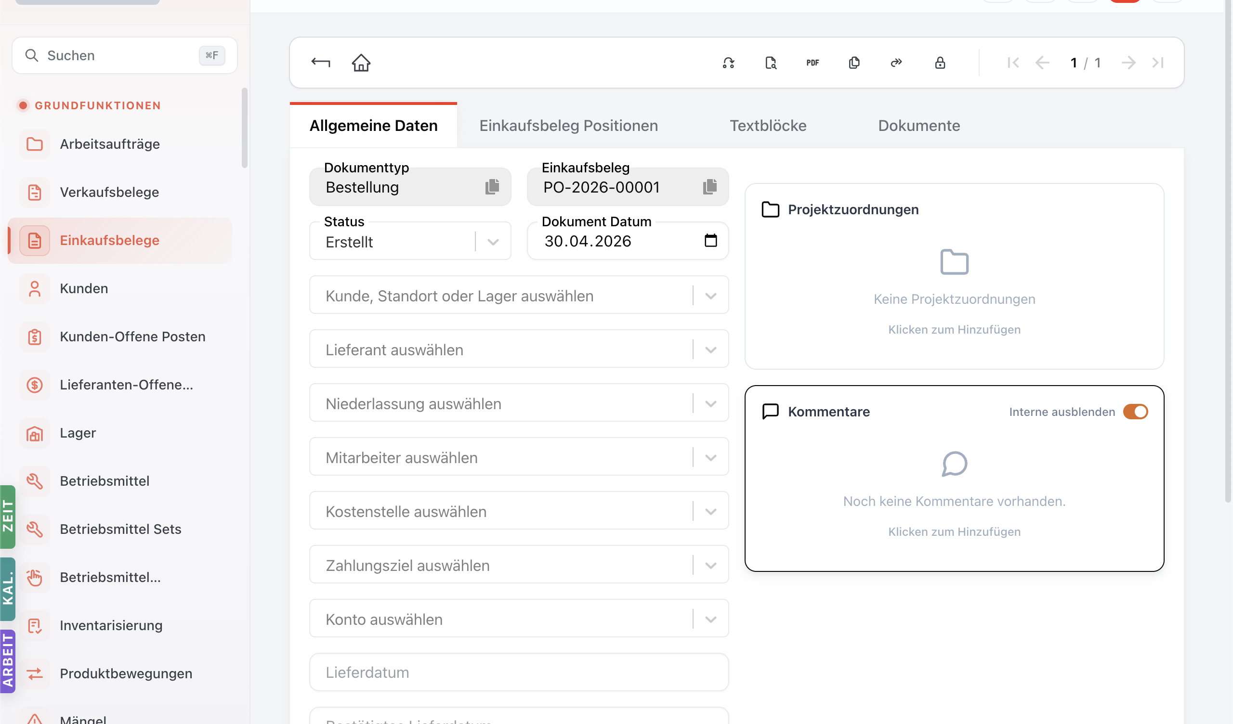The height and width of the screenshot is (724, 1233).
Task: Open Verkaufsbelege in sidebar
Action: coord(120,192)
